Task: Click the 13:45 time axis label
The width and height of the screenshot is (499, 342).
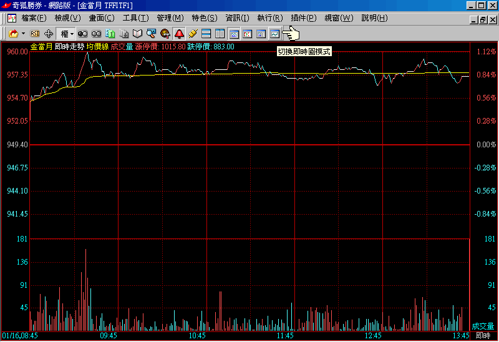Action: pyautogui.click(x=461, y=336)
